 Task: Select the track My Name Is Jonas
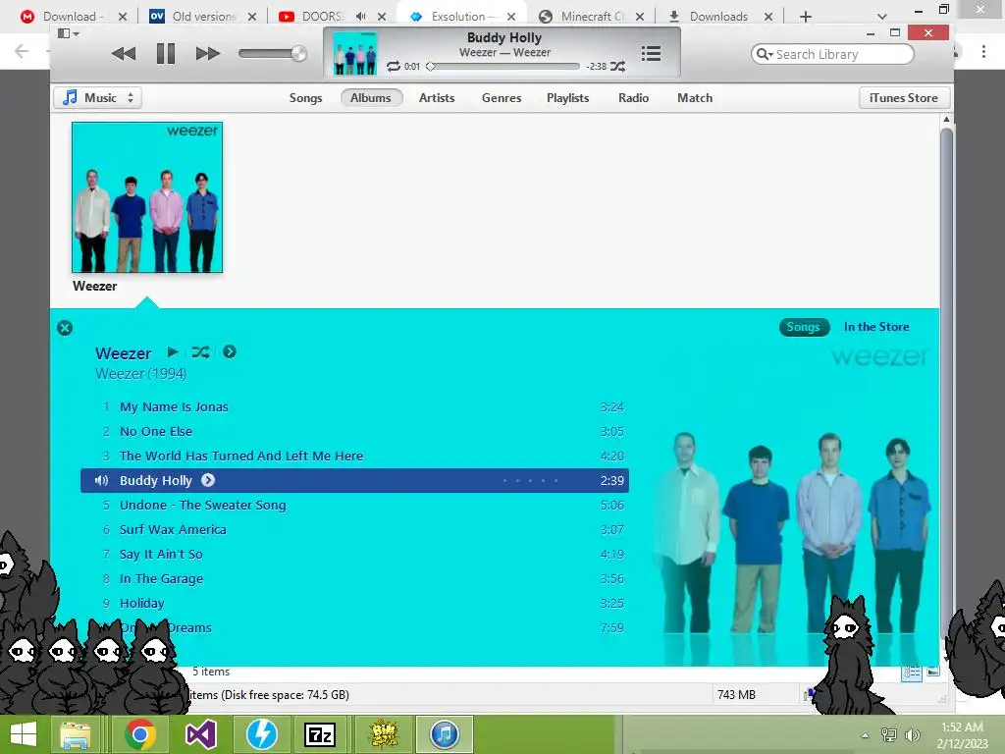[x=354, y=406]
